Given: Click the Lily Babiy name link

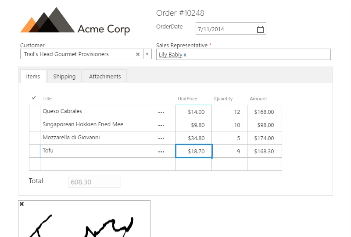Looking at the screenshot, I should pyautogui.click(x=170, y=55).
